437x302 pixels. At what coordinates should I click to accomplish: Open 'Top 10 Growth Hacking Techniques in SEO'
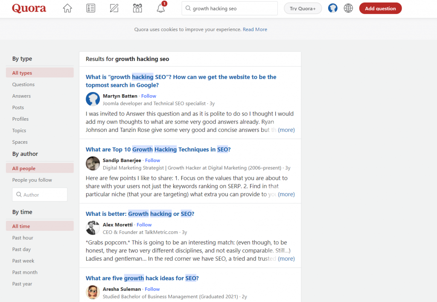pos(158,149)
